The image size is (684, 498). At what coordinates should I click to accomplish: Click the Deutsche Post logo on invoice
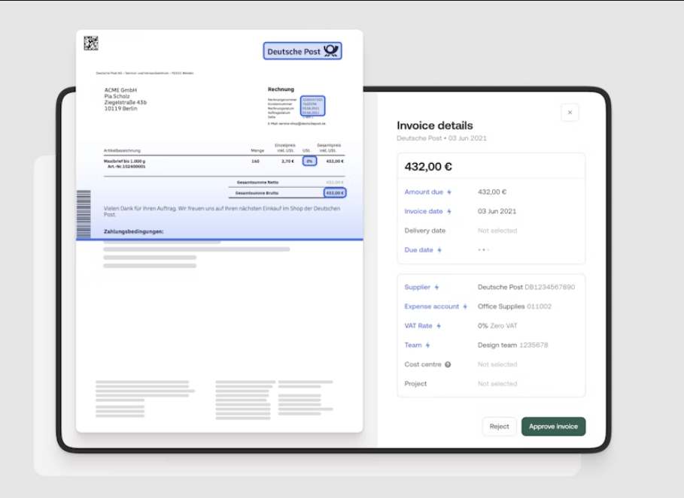302,51
